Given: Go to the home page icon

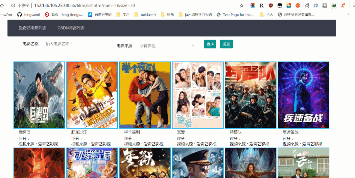Looking at the screenshot, I should (2, 6).
